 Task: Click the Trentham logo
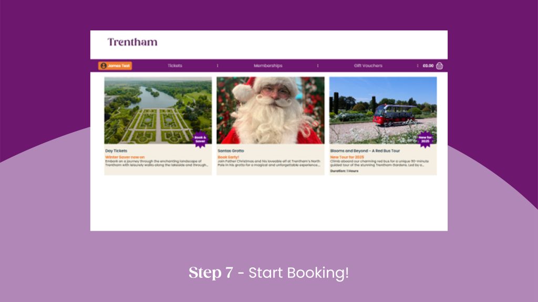(132, 42)
